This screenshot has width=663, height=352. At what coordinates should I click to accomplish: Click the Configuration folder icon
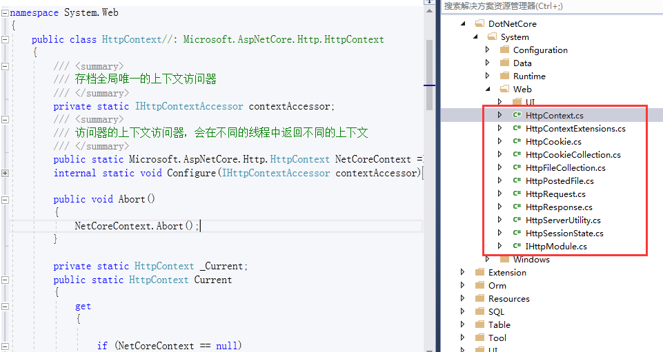click(x=504, y=50)
